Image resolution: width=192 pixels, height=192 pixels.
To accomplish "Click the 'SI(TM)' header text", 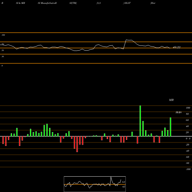I will tap(73, 3).
